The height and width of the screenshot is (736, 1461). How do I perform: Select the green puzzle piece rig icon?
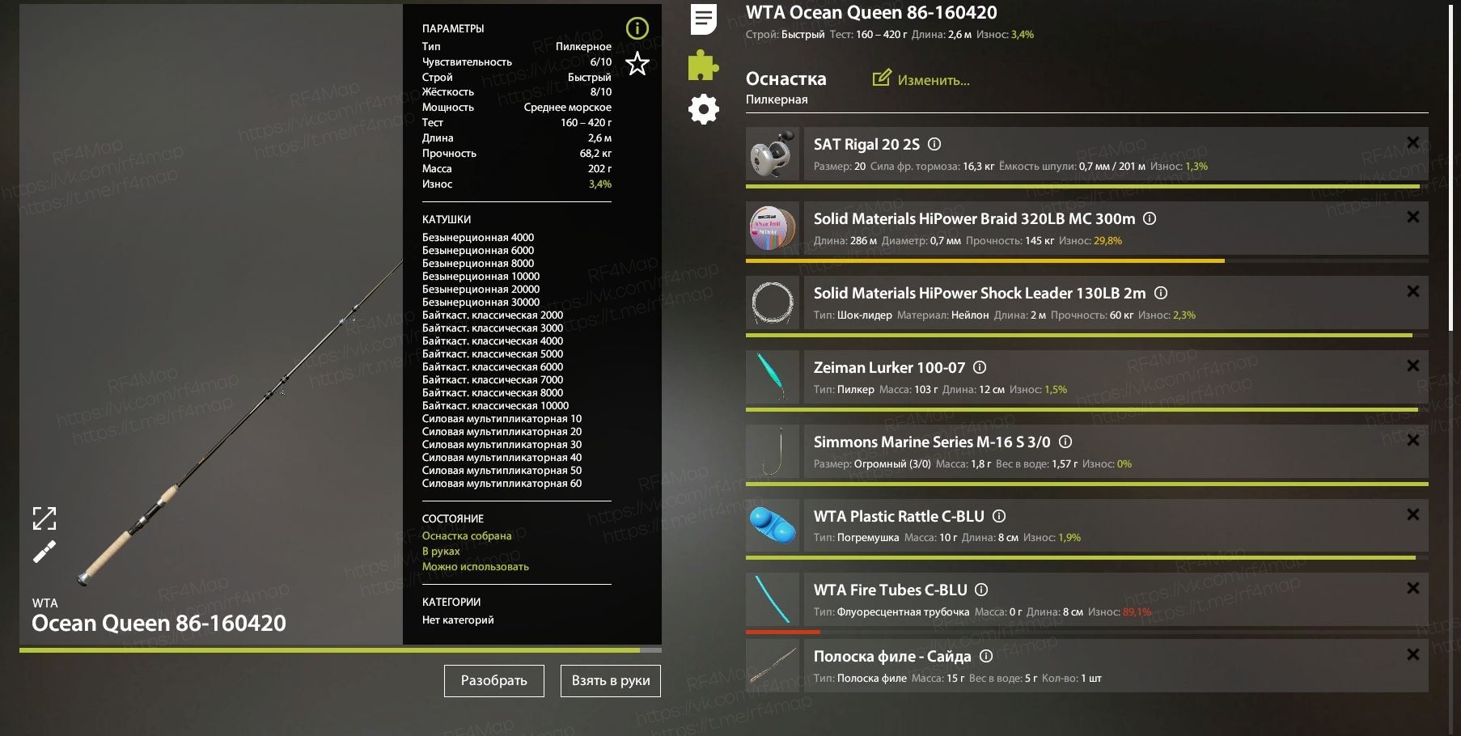coord(703,66)
